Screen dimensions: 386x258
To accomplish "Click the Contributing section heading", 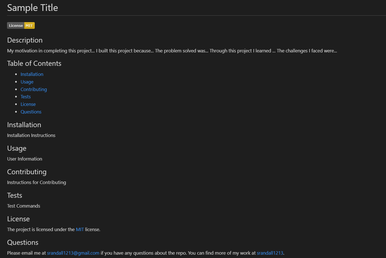I will [x=27, y=172].
